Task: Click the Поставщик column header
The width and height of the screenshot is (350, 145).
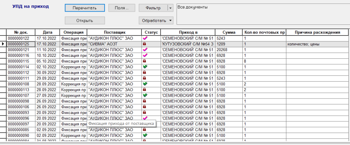Action: click(114, 32)
